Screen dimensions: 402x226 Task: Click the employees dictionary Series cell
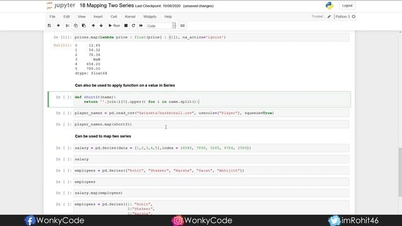pyautogui.click(x=211, y=208)
